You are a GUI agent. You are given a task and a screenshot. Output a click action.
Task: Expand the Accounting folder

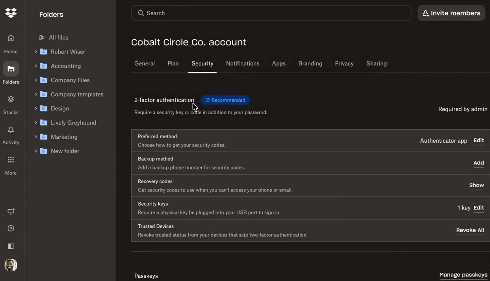click(x=36, y=66)
